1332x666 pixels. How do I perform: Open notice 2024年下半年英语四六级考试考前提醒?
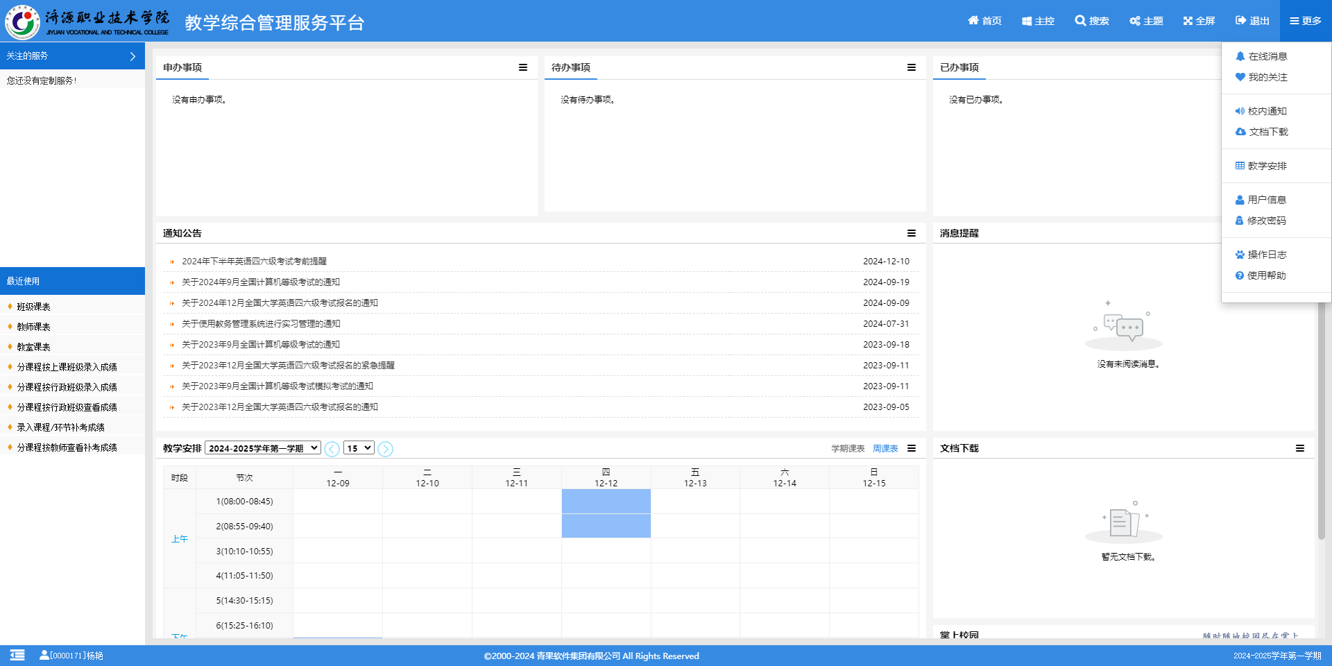point(254,262)
